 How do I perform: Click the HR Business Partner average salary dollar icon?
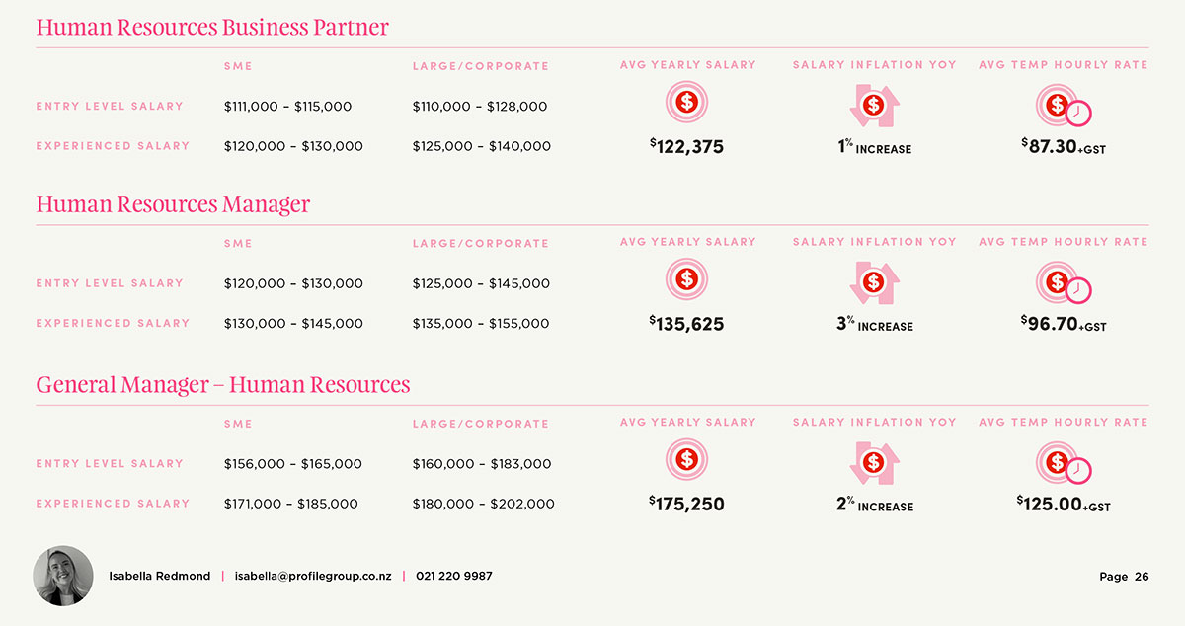687,102
